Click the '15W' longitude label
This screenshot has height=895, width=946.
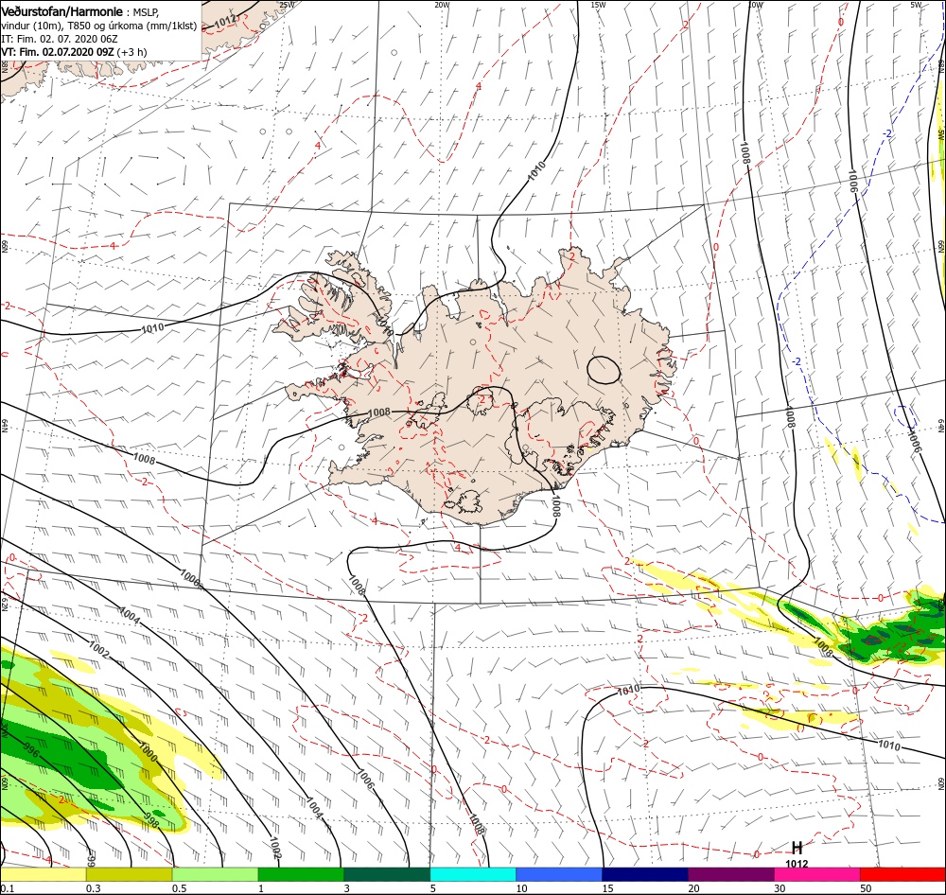pos(598,5)
